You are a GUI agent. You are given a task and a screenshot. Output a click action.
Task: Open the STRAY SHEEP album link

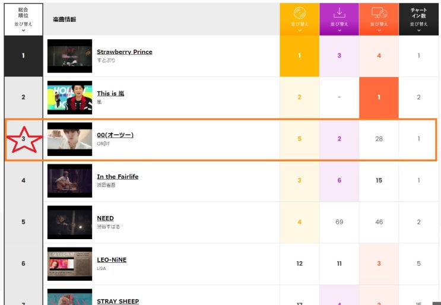point(118,301)
